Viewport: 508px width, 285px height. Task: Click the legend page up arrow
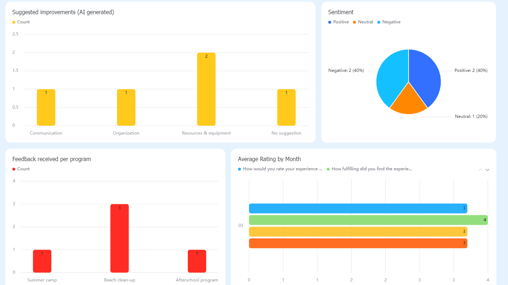480,170
